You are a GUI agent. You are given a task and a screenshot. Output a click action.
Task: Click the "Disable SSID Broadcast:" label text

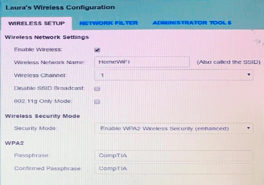(49, 88)
